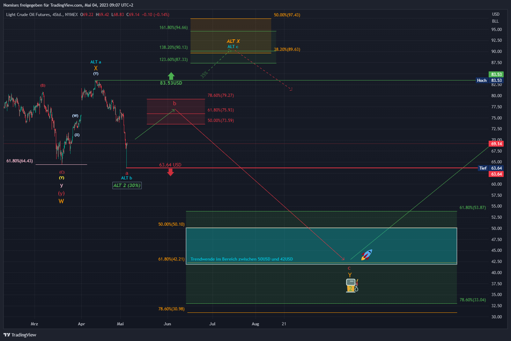Click the green up arrow above 83.53USD

(171, 76)
